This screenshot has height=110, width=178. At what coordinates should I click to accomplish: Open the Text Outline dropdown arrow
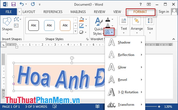click(112, 26)
